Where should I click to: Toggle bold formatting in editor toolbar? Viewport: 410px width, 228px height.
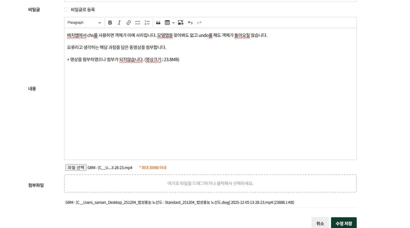pos(110,23)
